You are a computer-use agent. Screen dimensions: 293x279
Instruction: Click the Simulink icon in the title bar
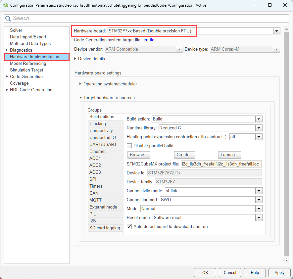pos(5,5)
